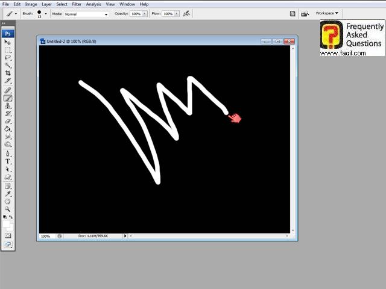Toggle the airbrush option
The height and width of the screenshot is (289, 386).
(x=186, y=13)
